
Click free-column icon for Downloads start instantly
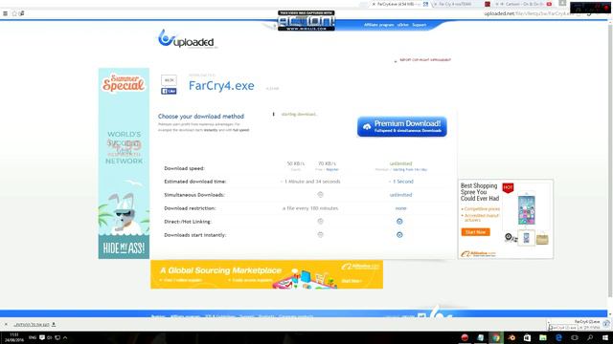point(320,235)
